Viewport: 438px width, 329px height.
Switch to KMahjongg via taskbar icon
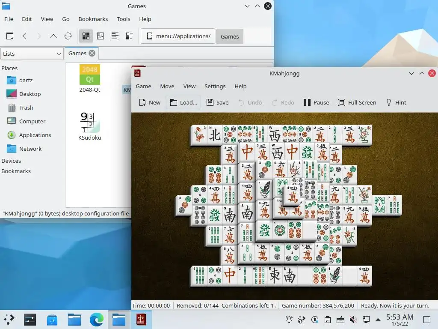point(141,320)
